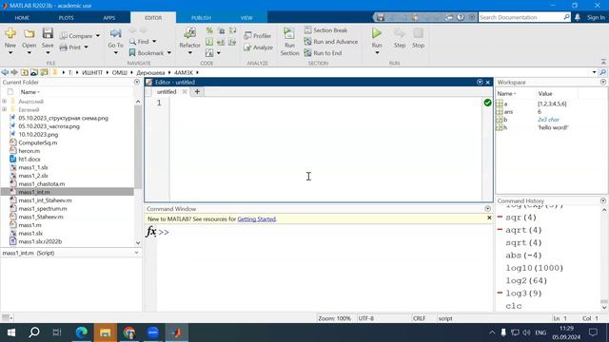609x342 pixels.
Task: Switch to the PUBLISH tab
Action: (201, 18)
